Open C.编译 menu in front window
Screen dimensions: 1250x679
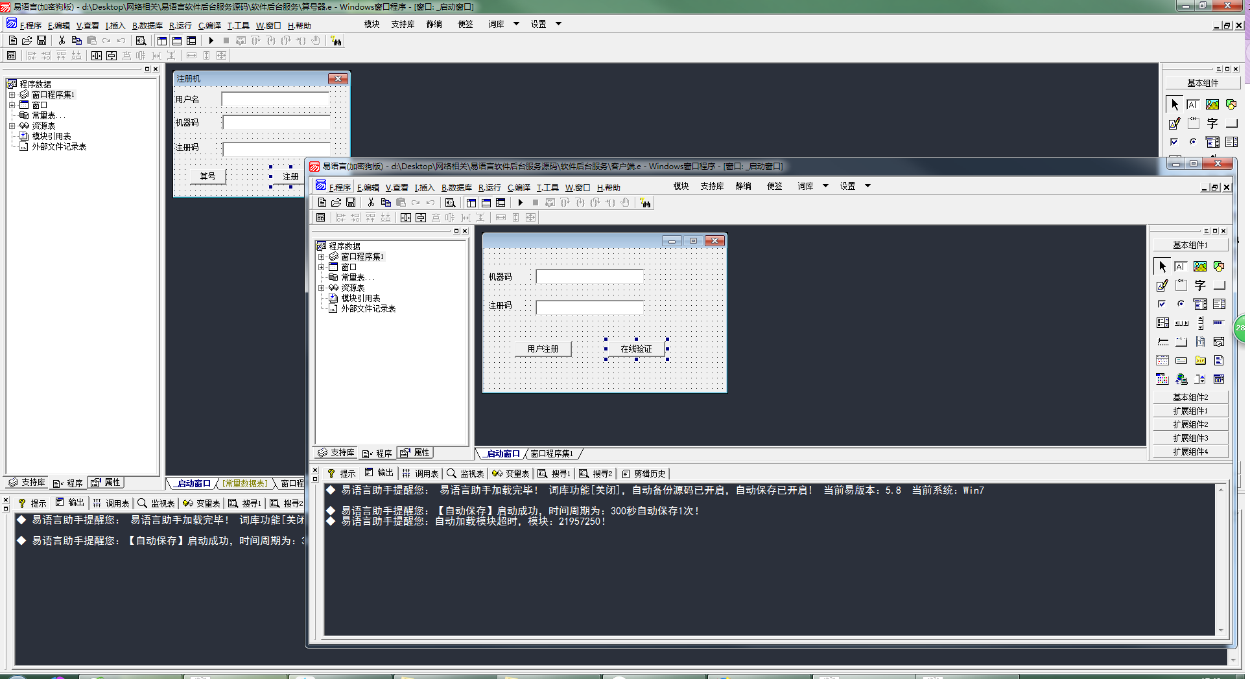click(519, 187)
